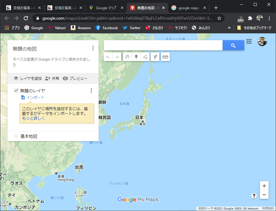Click the redo arrow in map toolbar

click(x=117, y=57)
